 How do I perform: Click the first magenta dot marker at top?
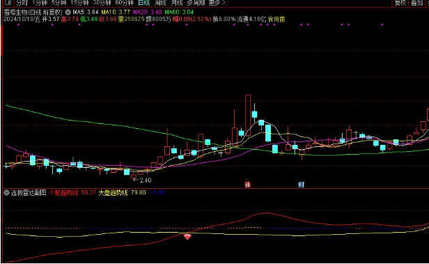(x=19, y=24)
